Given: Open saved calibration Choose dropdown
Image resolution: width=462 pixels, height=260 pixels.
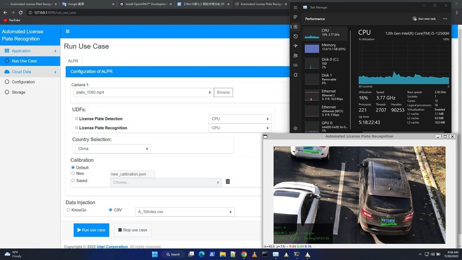Looking at the screenshot, I should click(x=166, y=182).
